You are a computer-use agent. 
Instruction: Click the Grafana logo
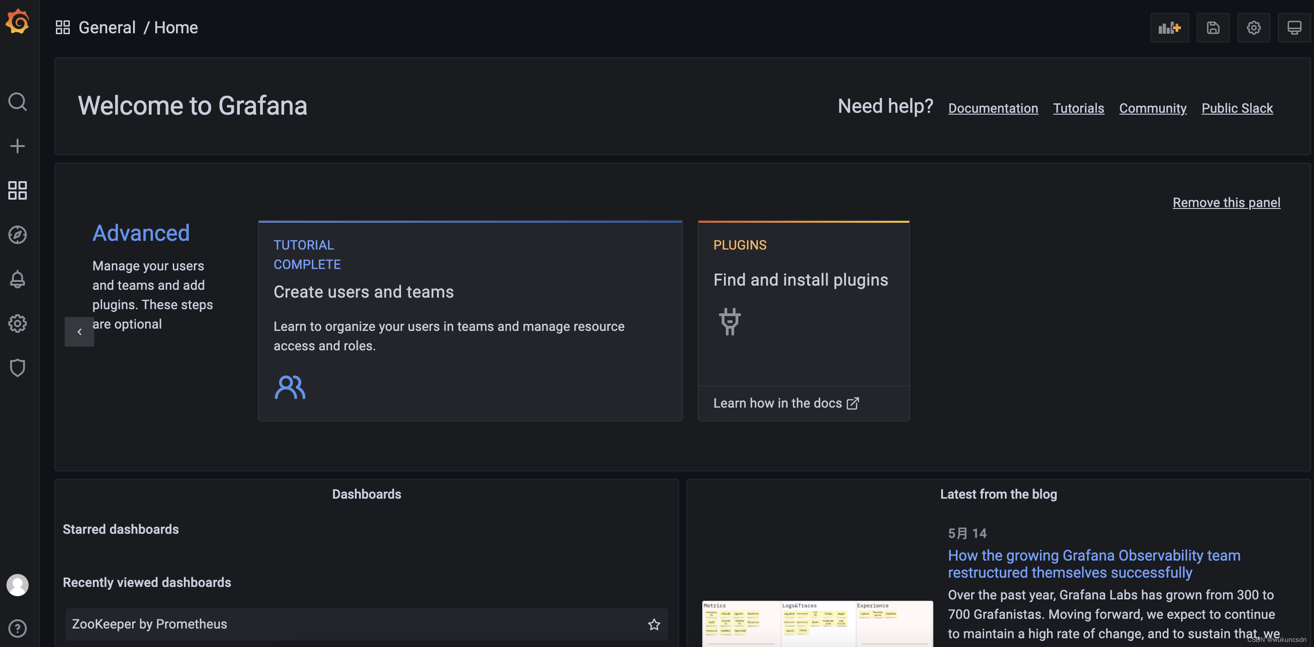click(x=18, y=21)
